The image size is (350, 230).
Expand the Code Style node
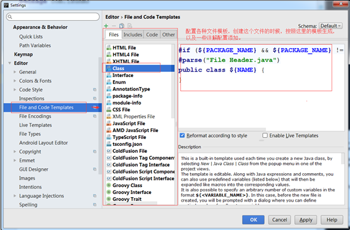[x=15, y=90]
